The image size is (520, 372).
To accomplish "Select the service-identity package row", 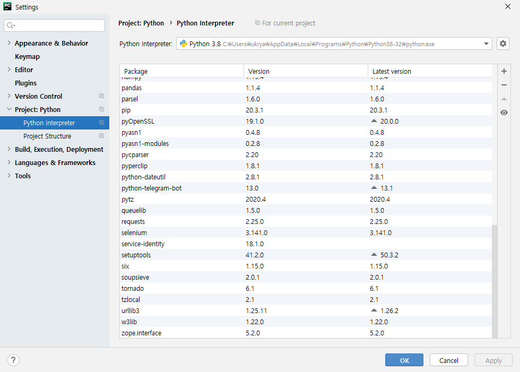I will click(x=306, y=244).
